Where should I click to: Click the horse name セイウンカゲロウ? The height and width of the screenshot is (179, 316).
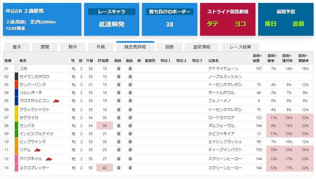34,76
